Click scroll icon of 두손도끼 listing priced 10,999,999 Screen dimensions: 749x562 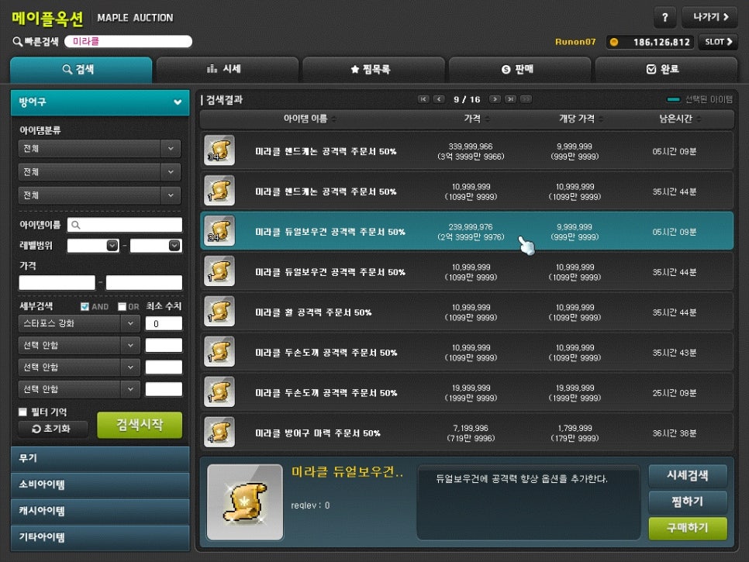point(219,351)
